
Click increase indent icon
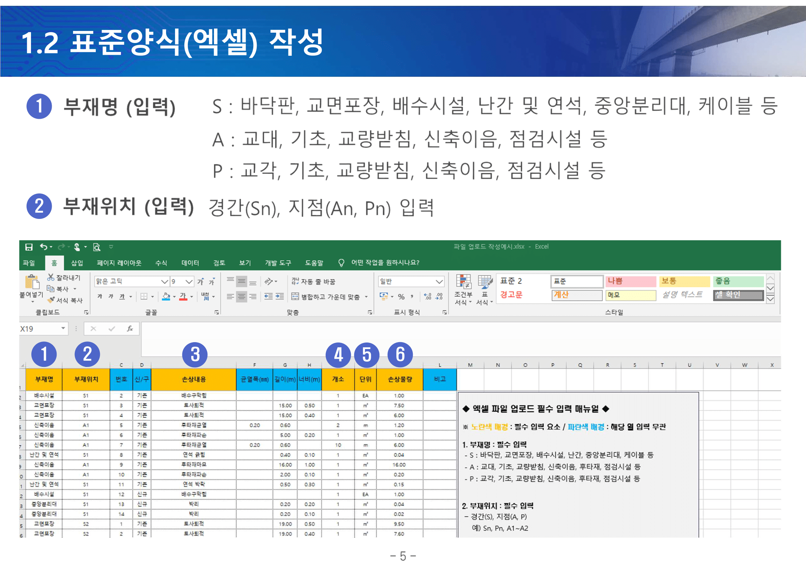[x=280, y=297]
